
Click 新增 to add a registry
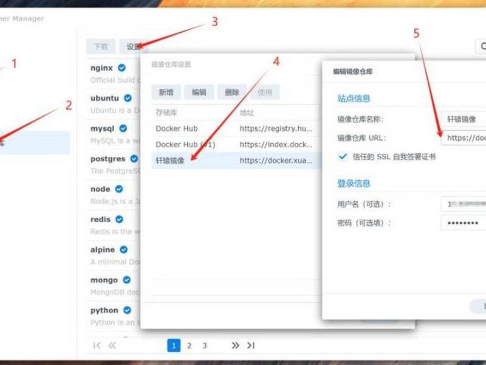pos(166,92)
